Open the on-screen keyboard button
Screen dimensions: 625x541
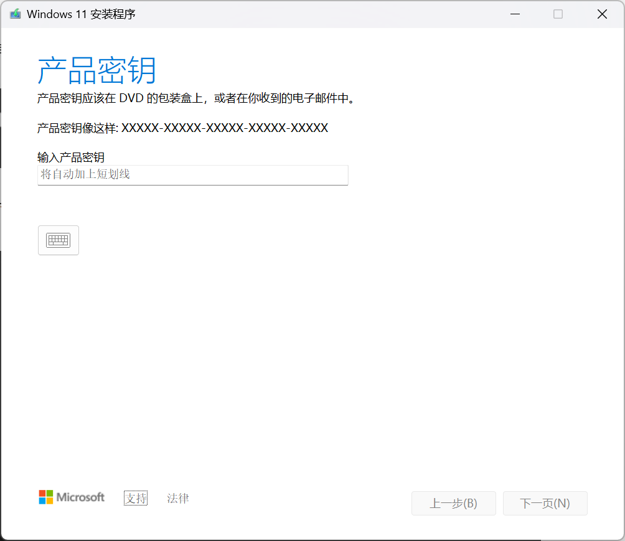coord(58,240)
